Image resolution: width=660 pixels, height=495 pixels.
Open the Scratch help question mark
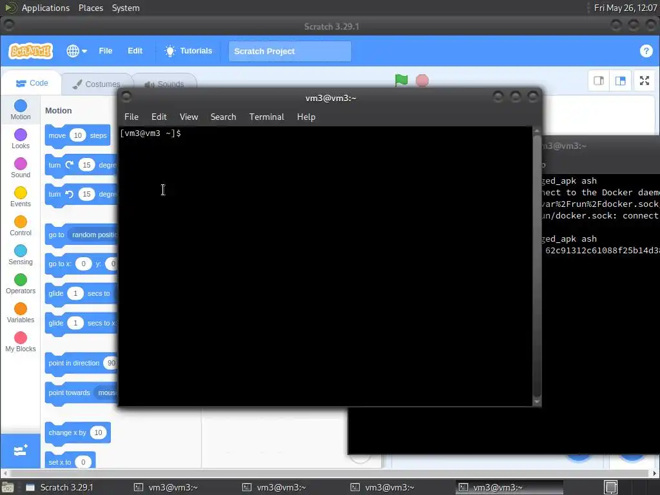[646, 51]
